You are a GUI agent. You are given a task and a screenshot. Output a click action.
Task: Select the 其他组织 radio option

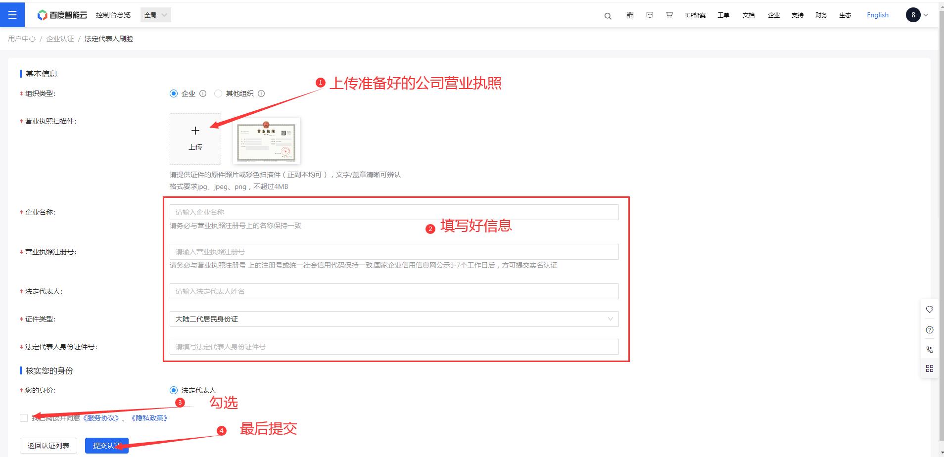point(218,93)
